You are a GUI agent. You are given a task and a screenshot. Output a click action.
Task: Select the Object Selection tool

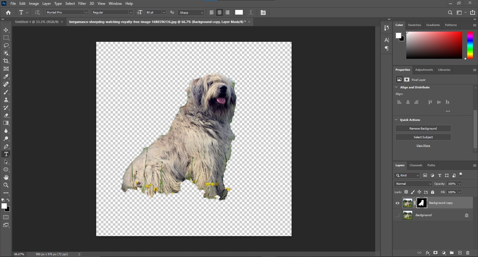click(6, 53)
